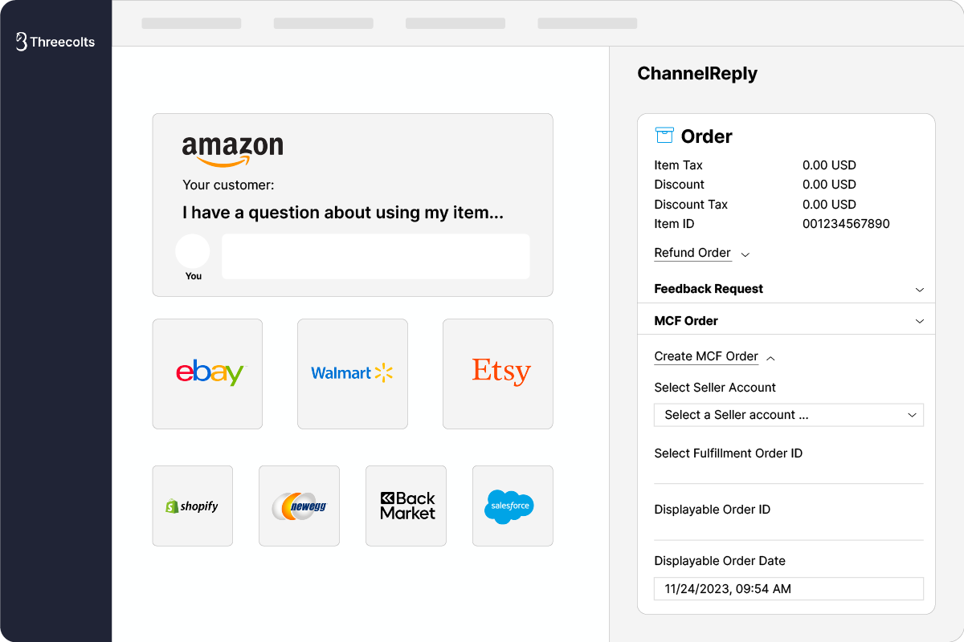The height and width of the screenshot is (642, 964).
Task: Select the Back Market tile
Action: 406,506
